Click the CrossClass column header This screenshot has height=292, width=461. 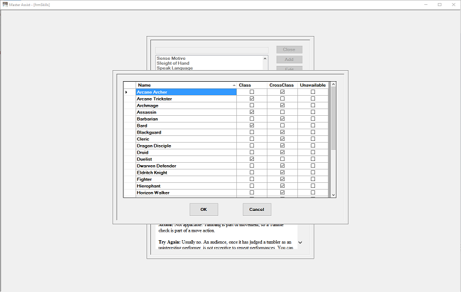282,85
